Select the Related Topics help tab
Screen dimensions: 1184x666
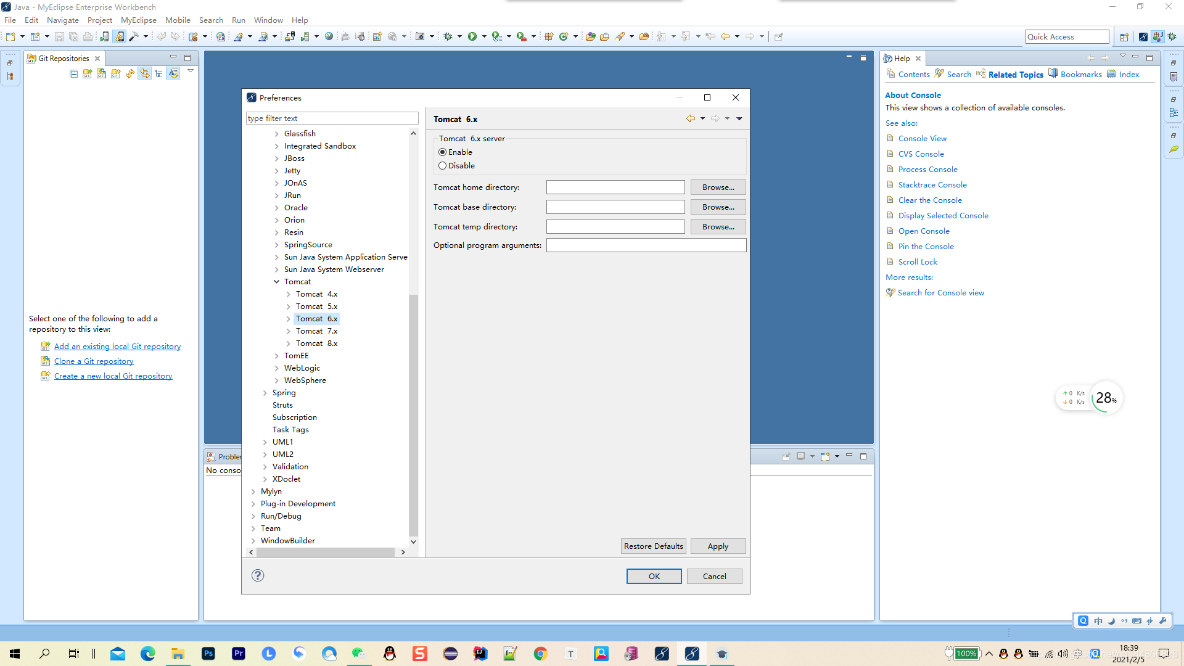(1016, 74)
